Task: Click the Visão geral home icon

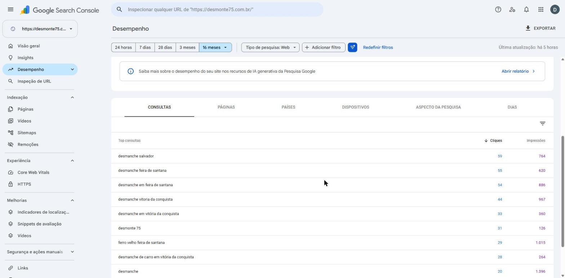Action: point(10,46)
